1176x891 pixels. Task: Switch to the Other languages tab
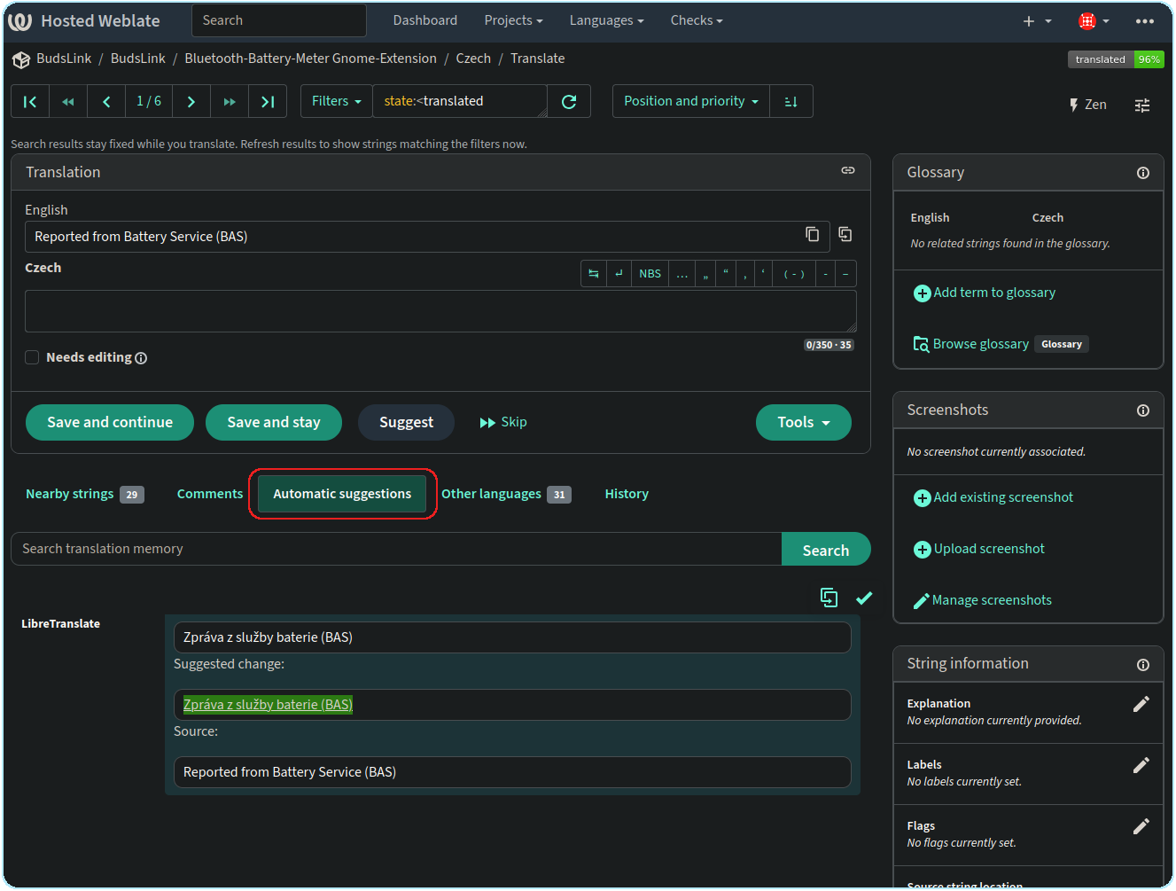(x=506, y=494)
